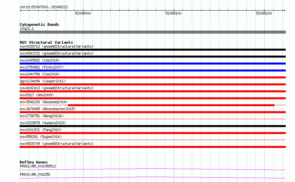The height and width of the screenshot is (182, 295).
Task: Click the esv2750961 (Pinto2007) label
Action: 42,67
